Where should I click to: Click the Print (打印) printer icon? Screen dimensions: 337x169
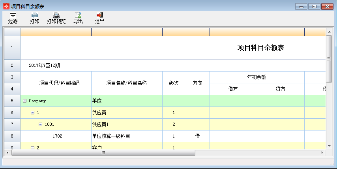(x=35, y=15)
